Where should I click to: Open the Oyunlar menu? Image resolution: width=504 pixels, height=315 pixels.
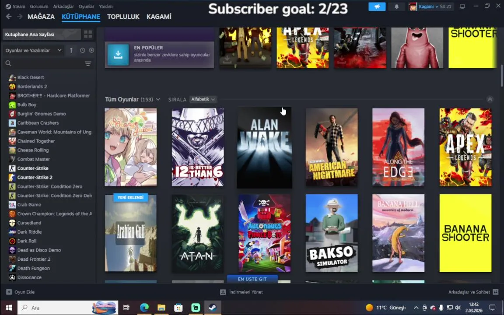coord(87,7)
